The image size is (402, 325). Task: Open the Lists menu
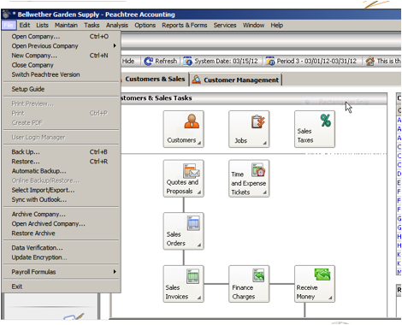click(42, 25)
